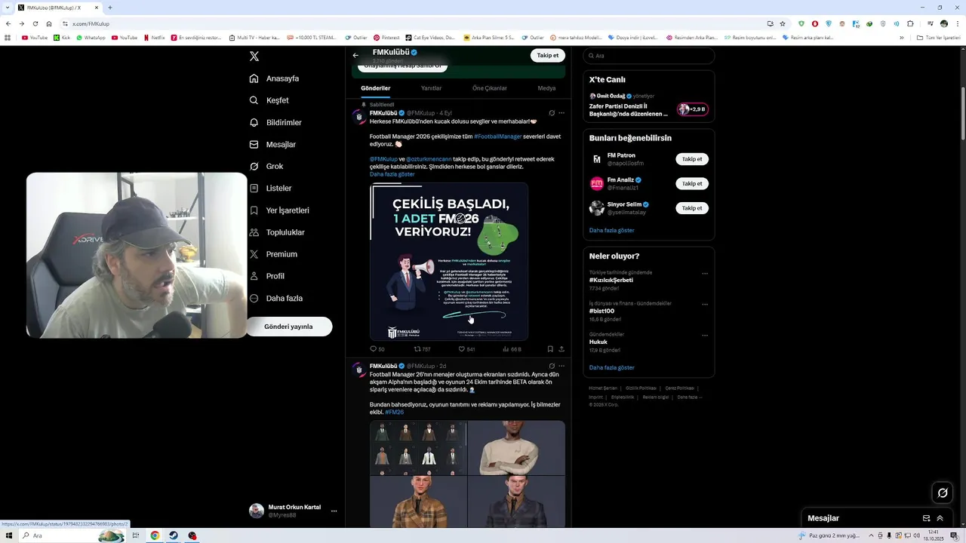Open Listeler page

tap(270, 188)
